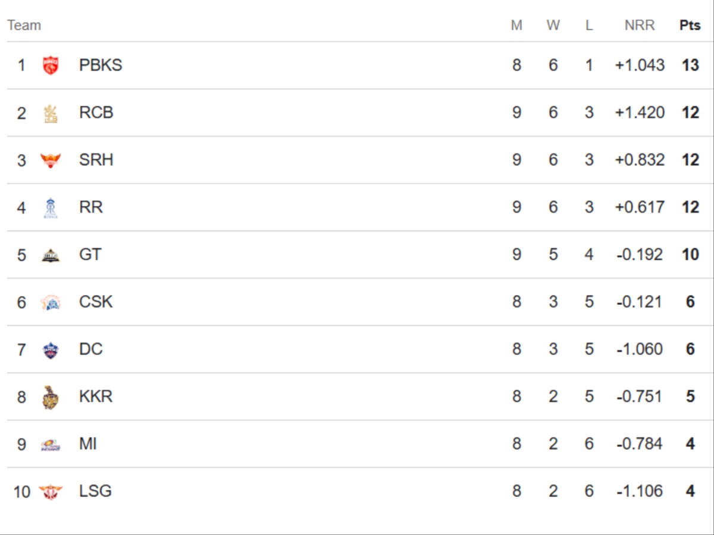Click the DC team logo icon
This screenshot has height=535, width=714.
[51, 350]
